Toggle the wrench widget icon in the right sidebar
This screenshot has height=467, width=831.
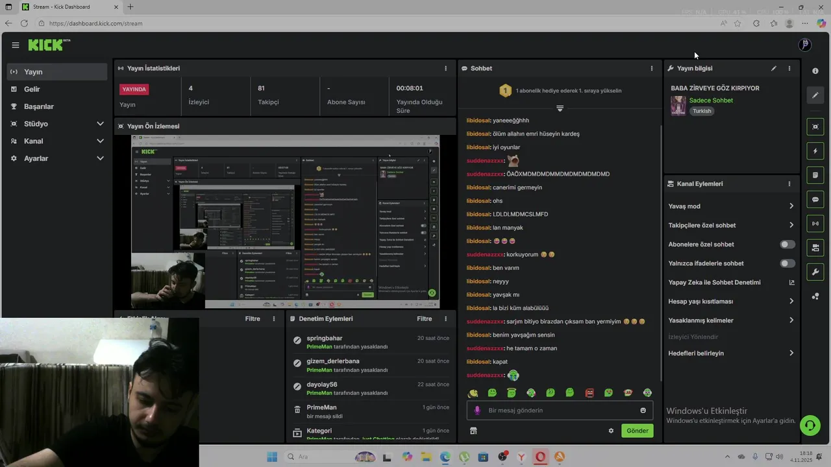click(x=815, y=272)
